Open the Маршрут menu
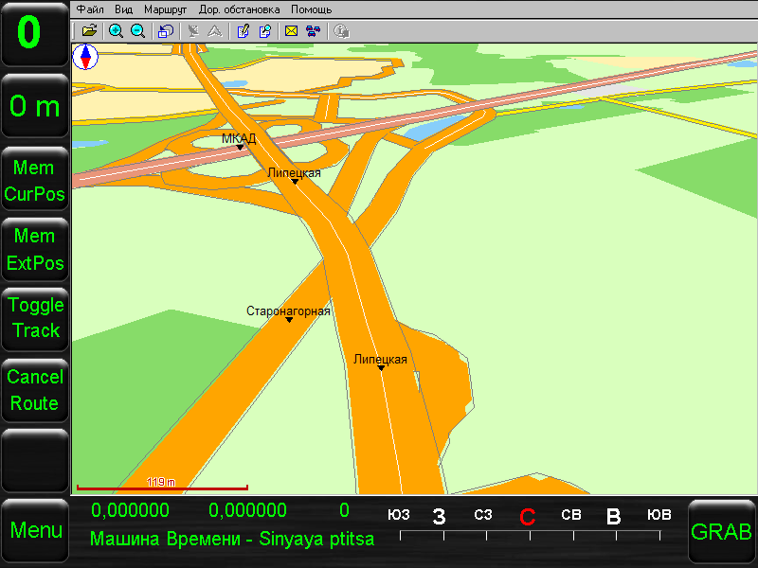The image size is (758, 568). [x=166, y=9]
